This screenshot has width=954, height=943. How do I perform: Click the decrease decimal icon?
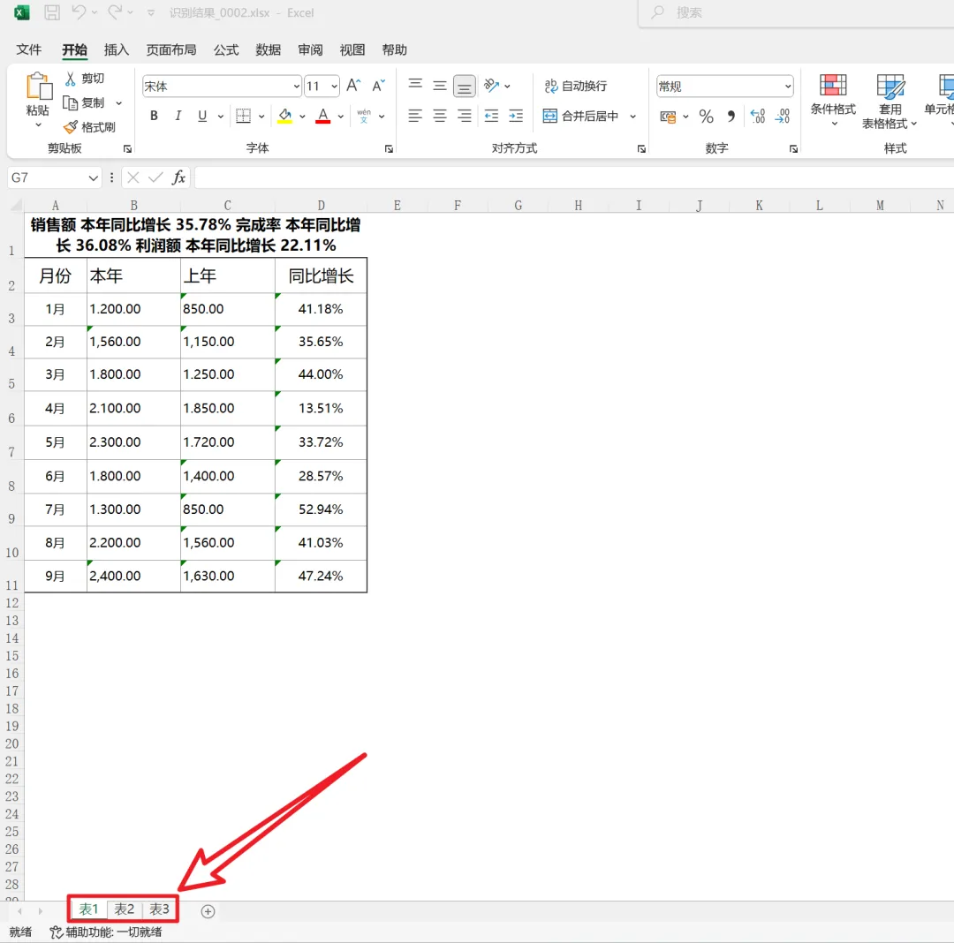pyautogui.click(x=783, y=117)
